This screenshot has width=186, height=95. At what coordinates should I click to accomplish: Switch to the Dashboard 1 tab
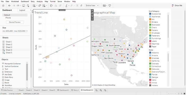(63, 90)
